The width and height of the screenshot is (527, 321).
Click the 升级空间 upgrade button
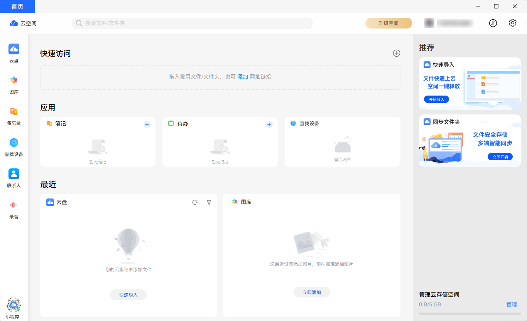pos(388,23)
